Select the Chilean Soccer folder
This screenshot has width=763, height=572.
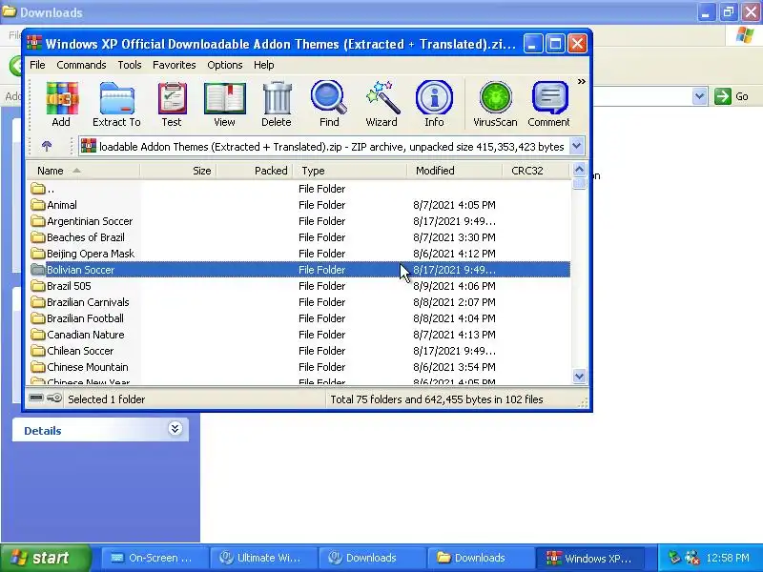point(299,351)
